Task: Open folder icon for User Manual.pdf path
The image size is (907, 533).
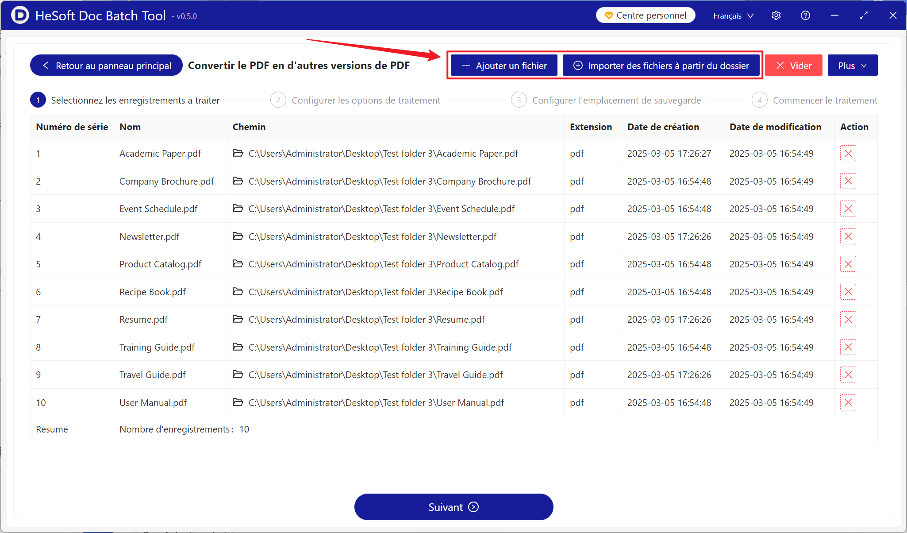Action: 238,402
